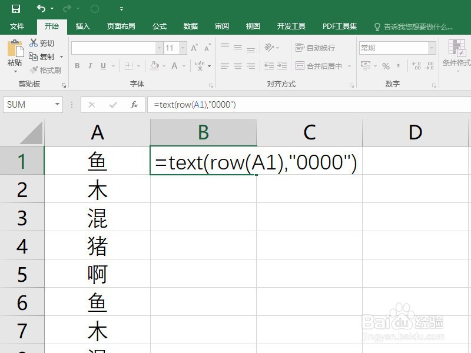This screenshot has height=353, width=471.
Task: Click the 告诉我您想要做什么 search box
Action: coord(414,27)
